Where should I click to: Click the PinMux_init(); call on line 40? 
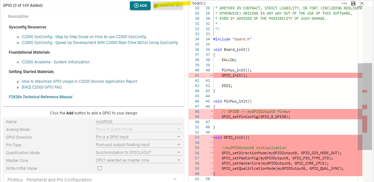click(237, 70)
